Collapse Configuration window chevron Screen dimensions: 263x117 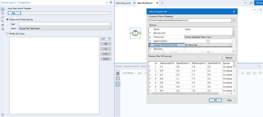coord(107,3)
